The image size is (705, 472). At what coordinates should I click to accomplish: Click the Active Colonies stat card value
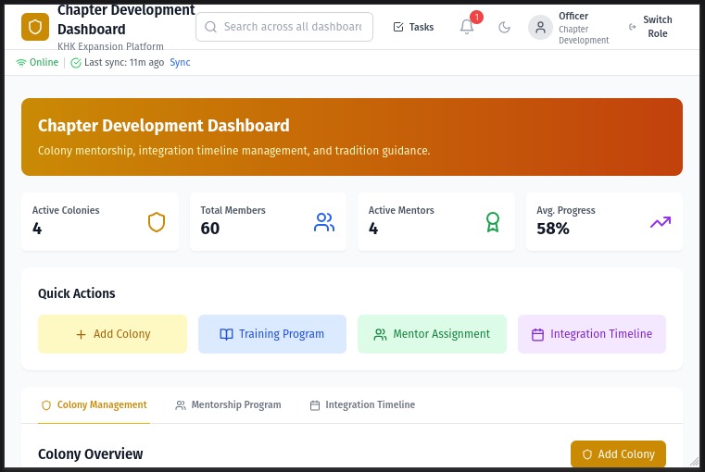[x=37, y=229]
